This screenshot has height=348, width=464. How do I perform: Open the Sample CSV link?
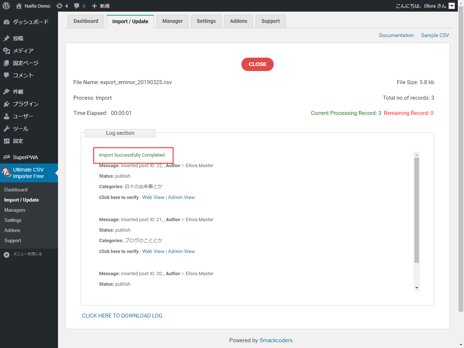[435, 35]
